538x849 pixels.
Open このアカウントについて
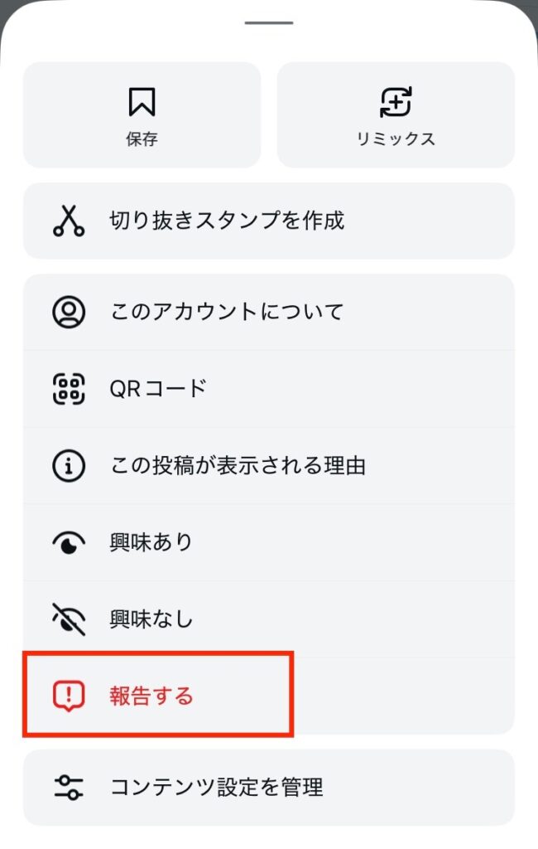click(227, 313)
